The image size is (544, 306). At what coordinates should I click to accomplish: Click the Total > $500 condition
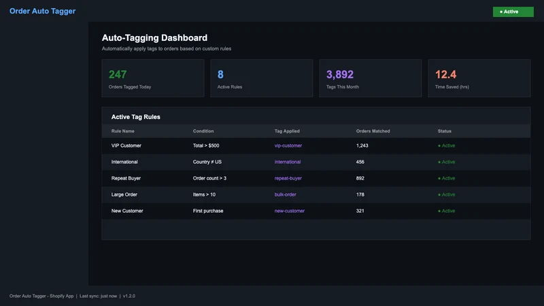coord(206,146)
